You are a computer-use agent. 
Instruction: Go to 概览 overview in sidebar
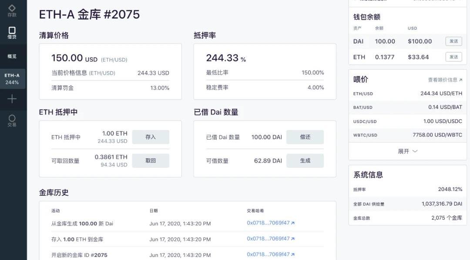(x=12, y=57)
